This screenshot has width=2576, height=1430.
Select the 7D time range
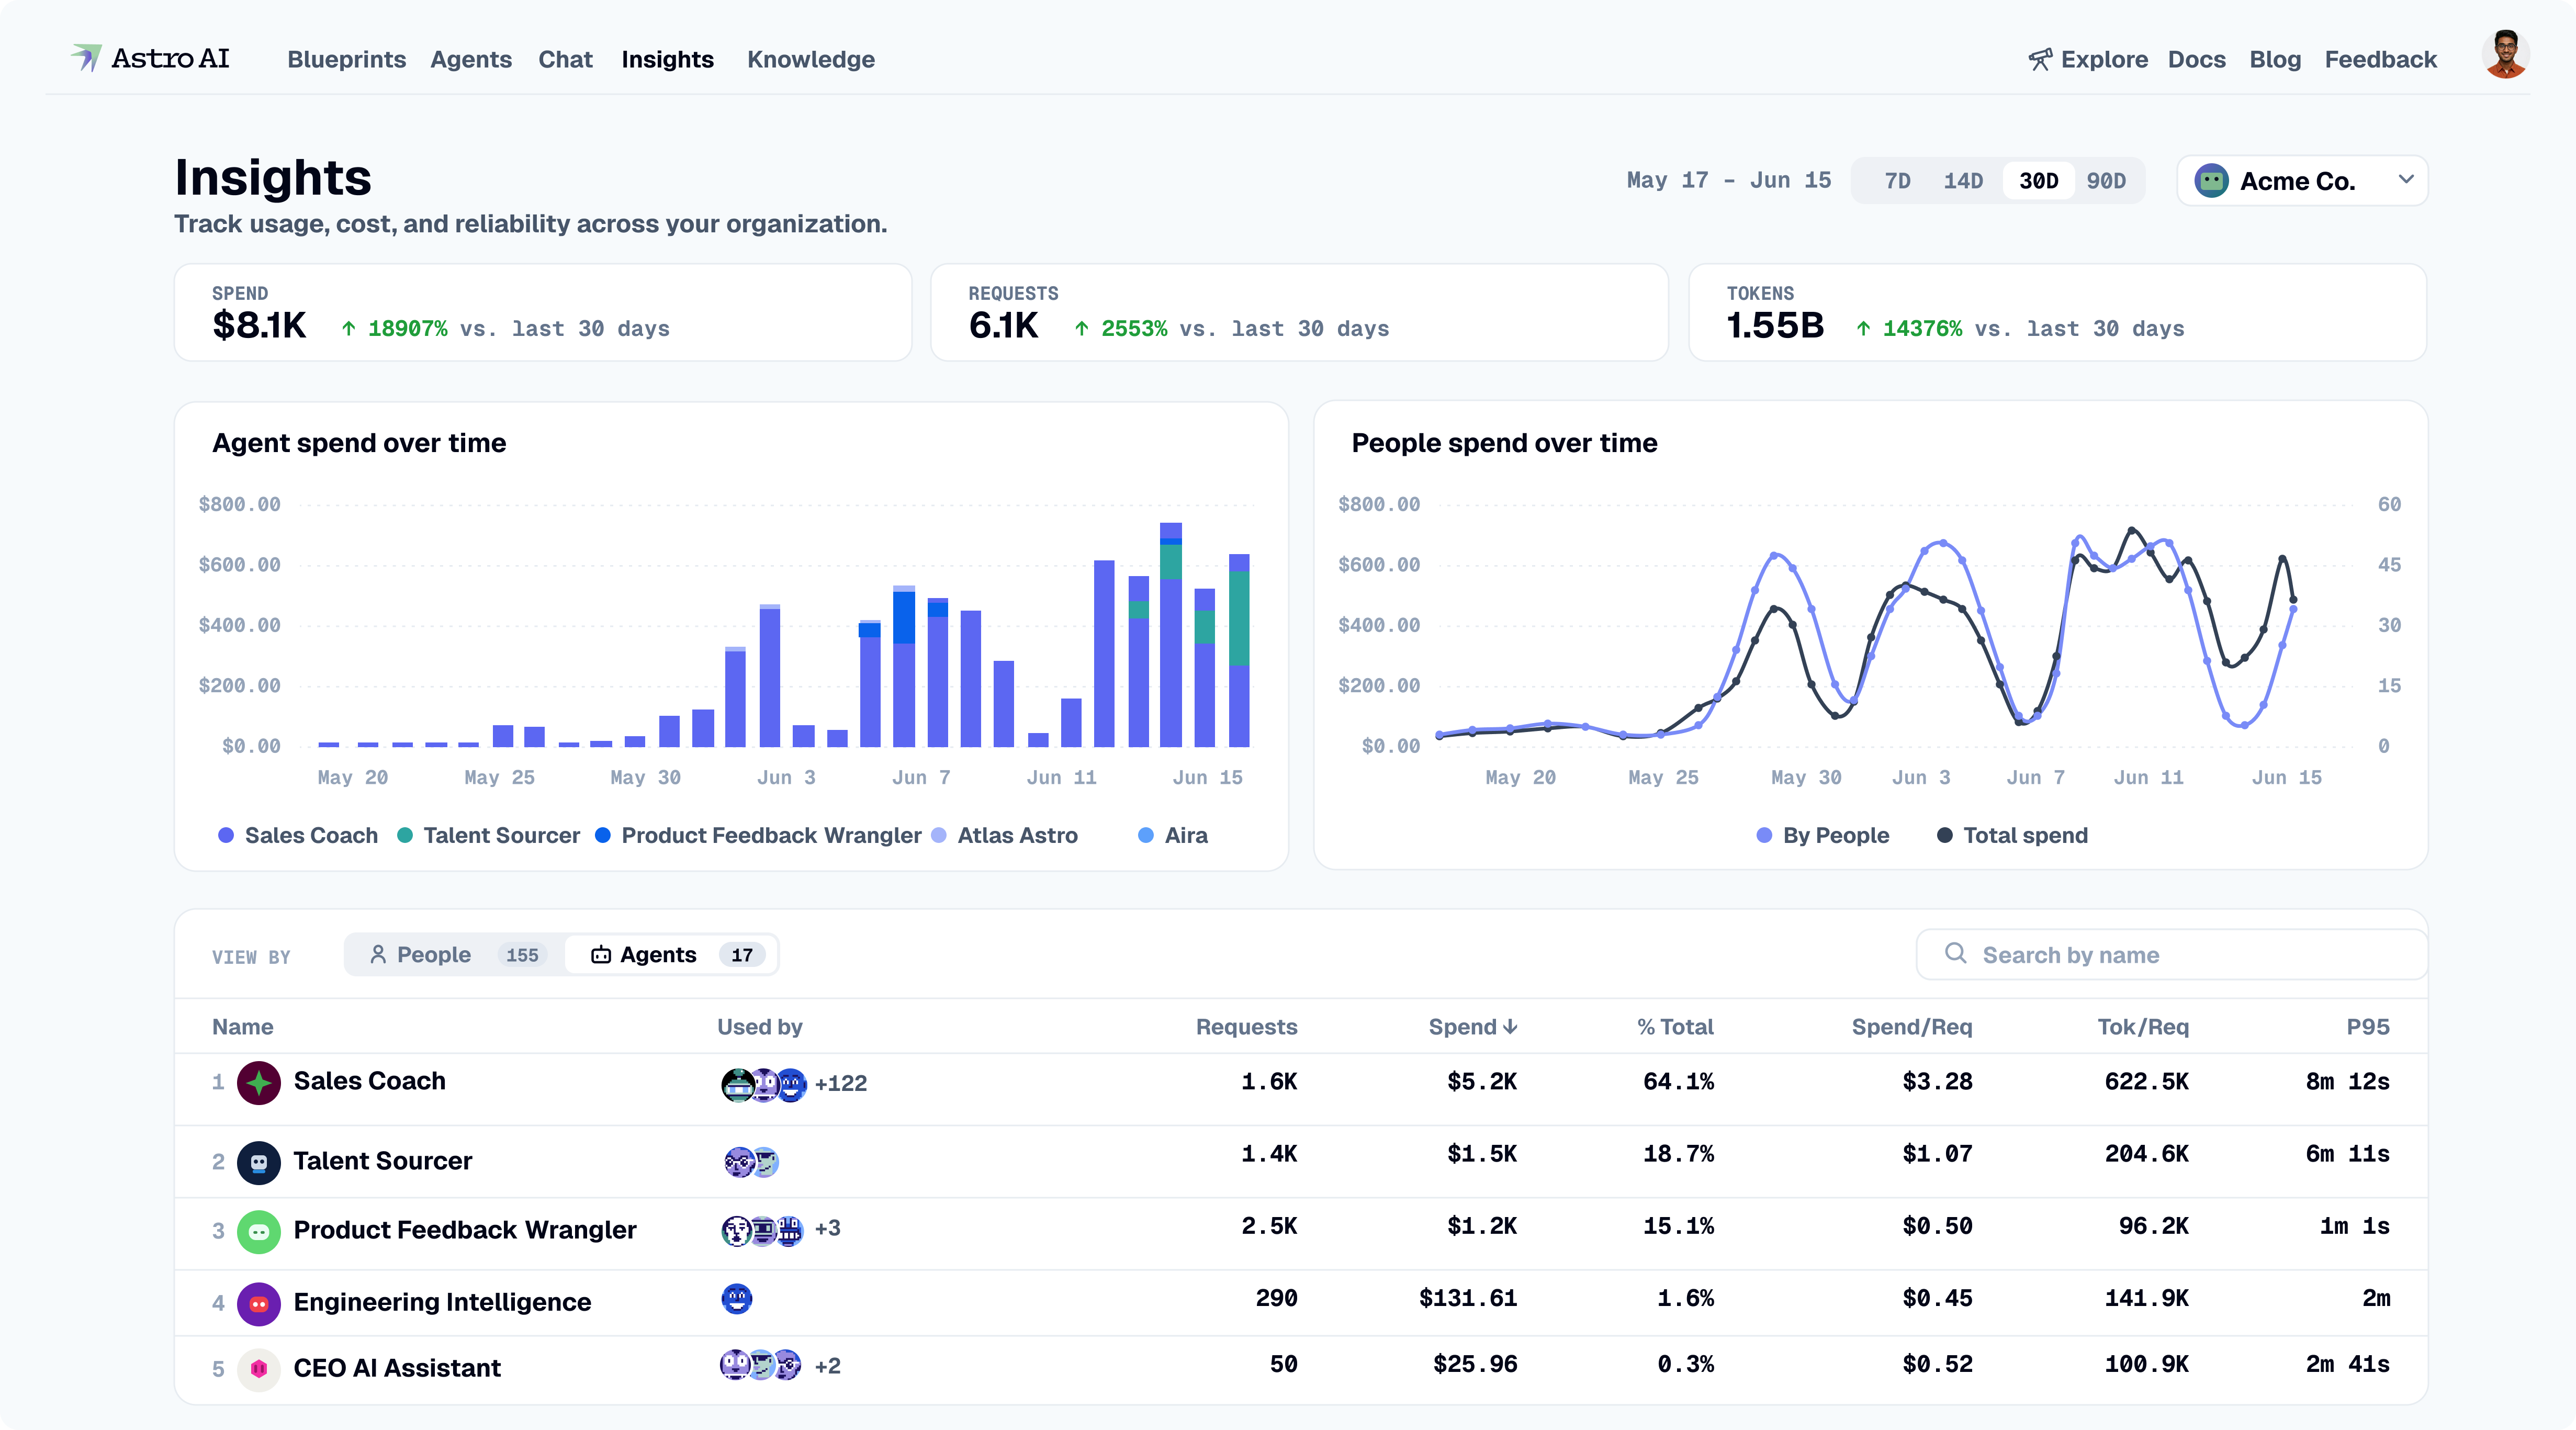click(1897, 181)
